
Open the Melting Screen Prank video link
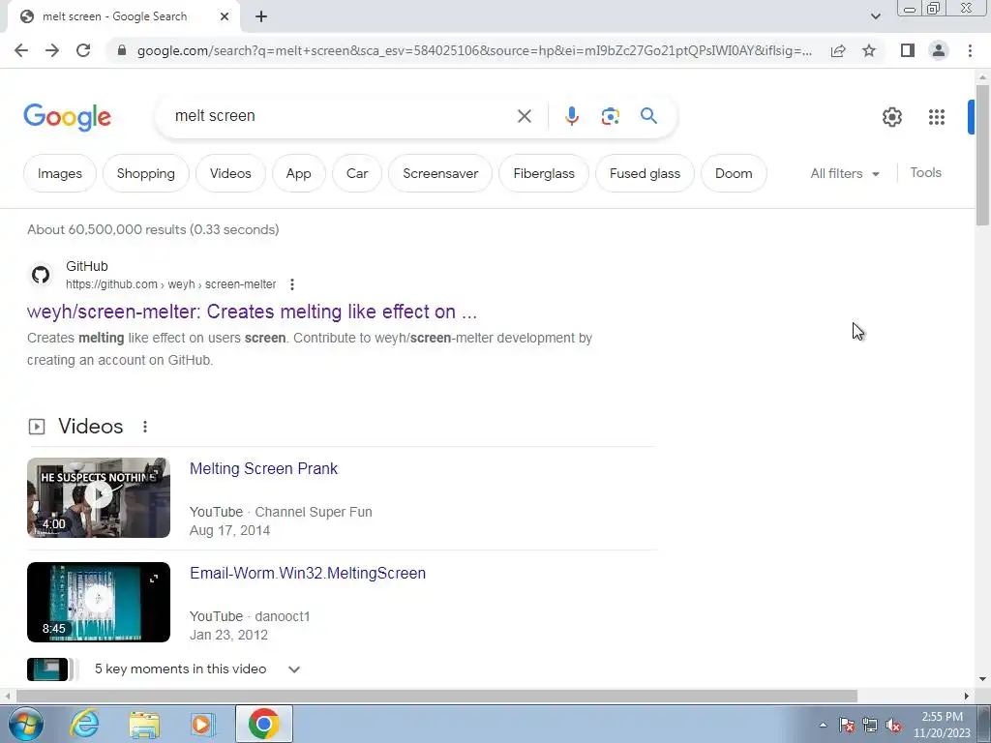263,469
